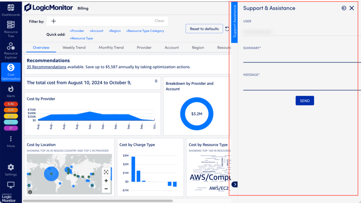361x203 pixels.
Task: Enter fullscreen on the Cost by Location map
Action: coord(106,172)
